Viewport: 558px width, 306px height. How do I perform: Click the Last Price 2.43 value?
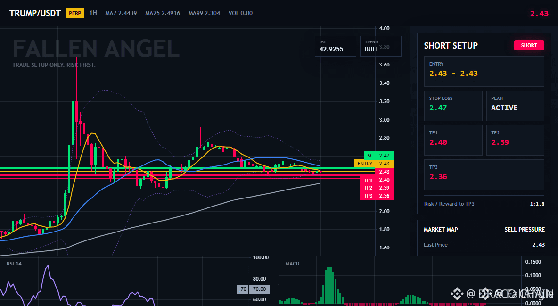tap(538, 245)
